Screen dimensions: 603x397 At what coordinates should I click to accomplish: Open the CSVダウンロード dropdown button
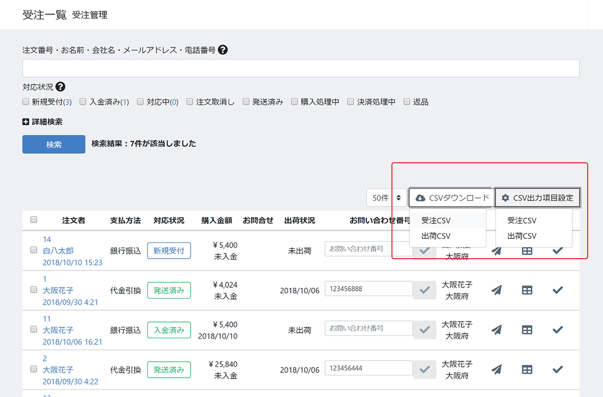click(452, 197)
